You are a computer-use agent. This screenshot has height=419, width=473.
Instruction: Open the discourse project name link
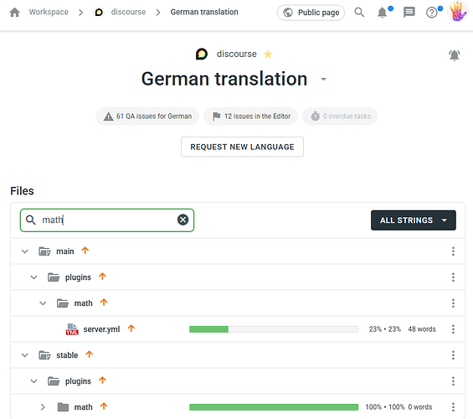point(236,54)
